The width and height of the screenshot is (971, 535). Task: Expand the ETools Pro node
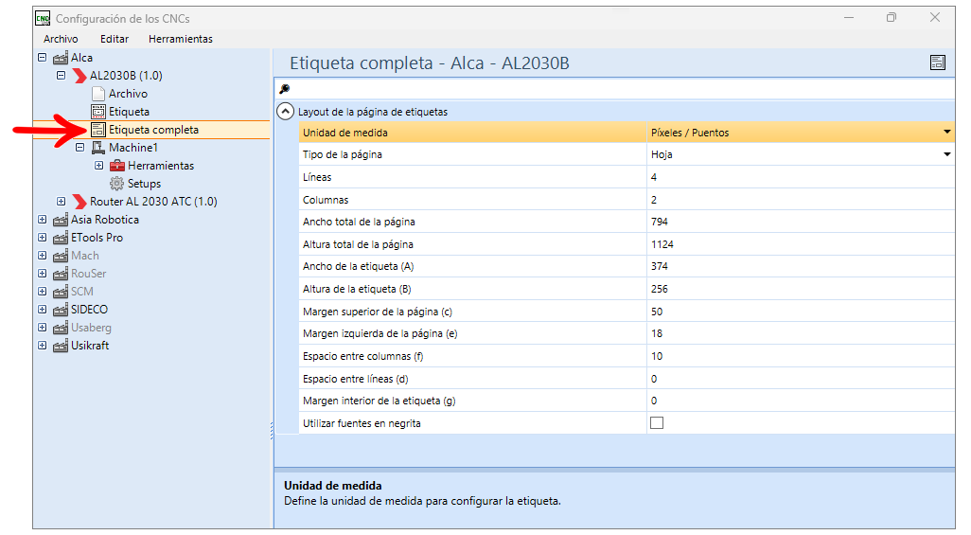tap(42, 238)
